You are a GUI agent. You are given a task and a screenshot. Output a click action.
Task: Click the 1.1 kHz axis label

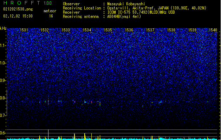pos(3,45)
